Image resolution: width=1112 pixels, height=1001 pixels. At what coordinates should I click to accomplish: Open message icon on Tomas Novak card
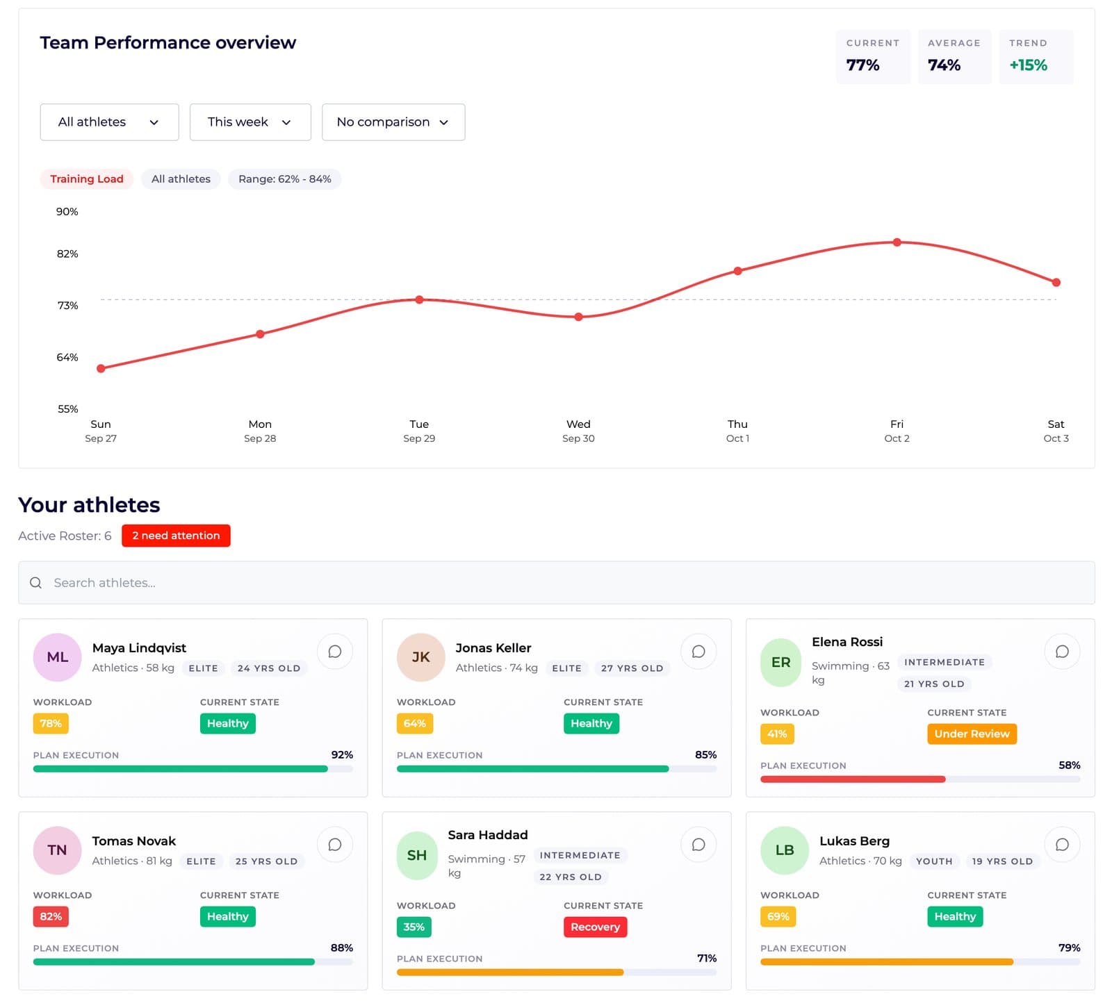tap(334, 845)
